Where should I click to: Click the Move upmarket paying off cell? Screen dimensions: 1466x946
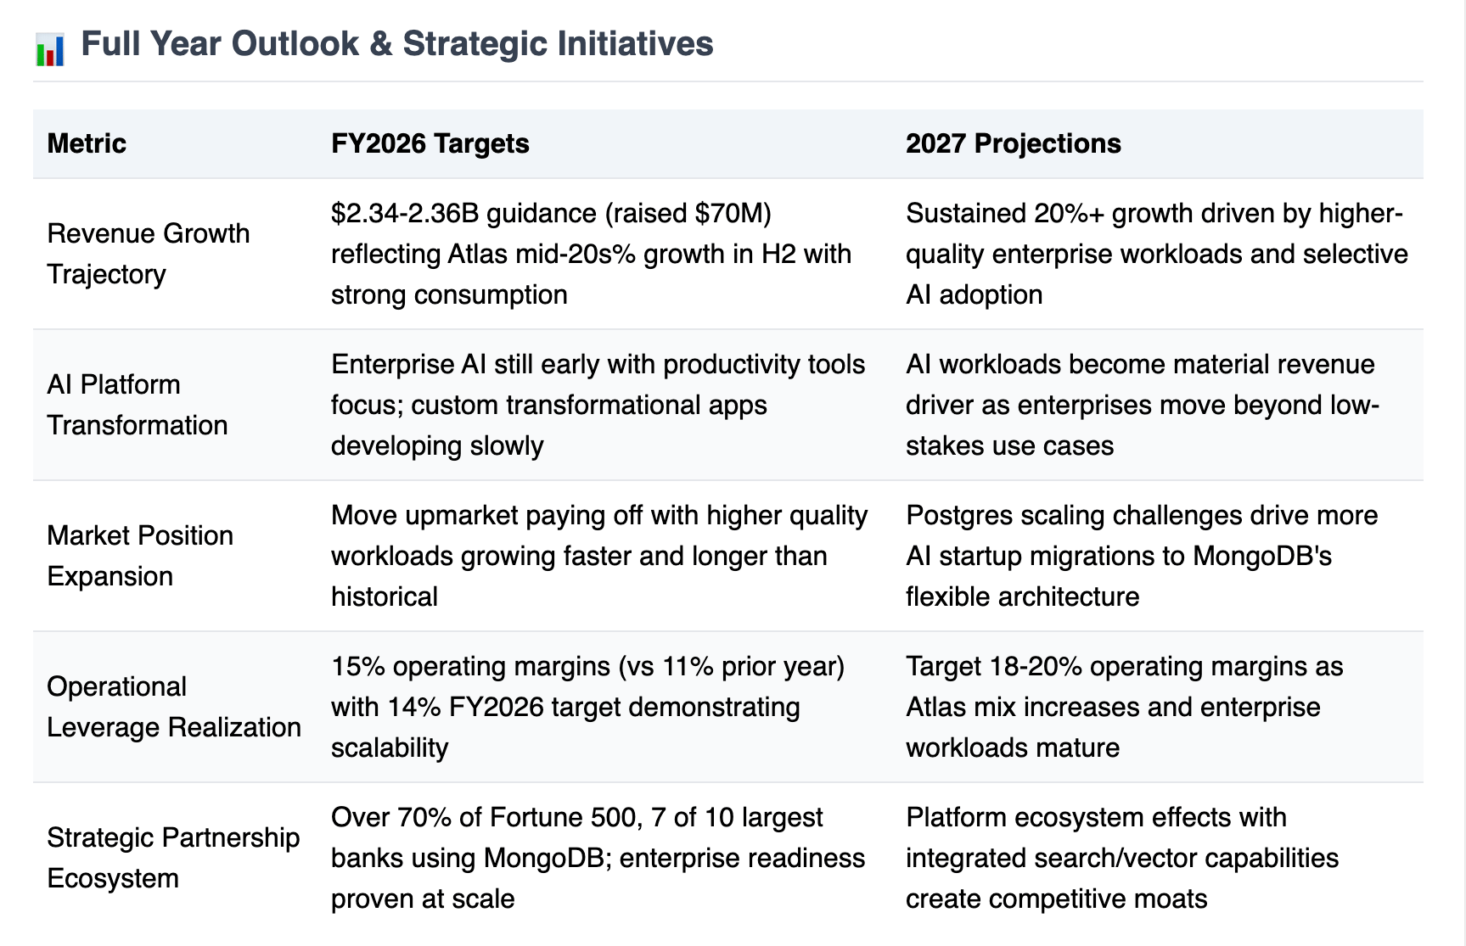599,556
